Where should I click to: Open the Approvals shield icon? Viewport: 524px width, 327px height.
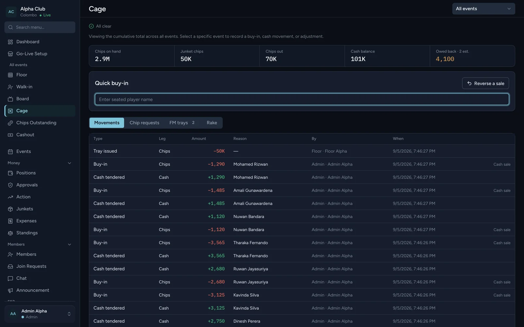(10, 185)
